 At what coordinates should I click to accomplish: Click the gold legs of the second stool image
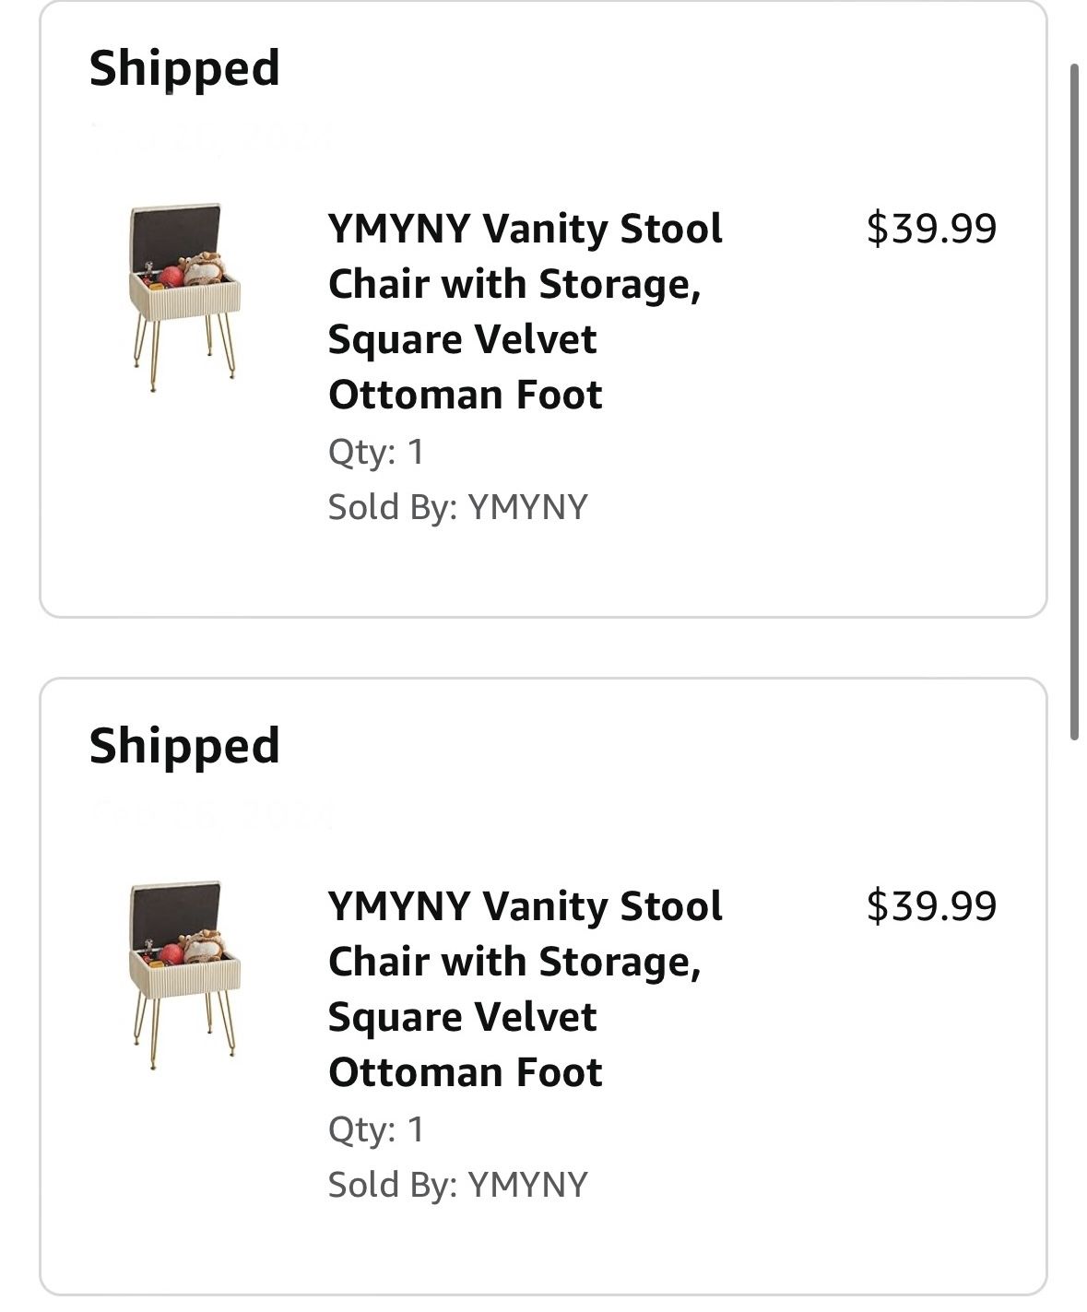pyautogui.click(x=184, y=1028)
